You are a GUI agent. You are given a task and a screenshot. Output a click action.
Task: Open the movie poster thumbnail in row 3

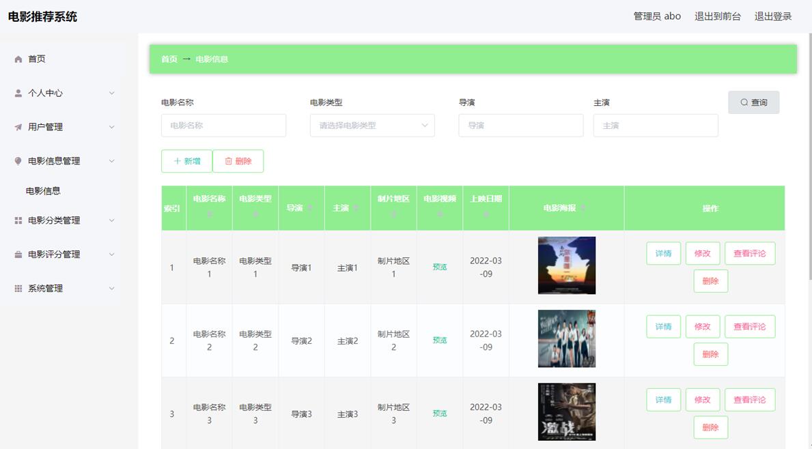[566, 411]
